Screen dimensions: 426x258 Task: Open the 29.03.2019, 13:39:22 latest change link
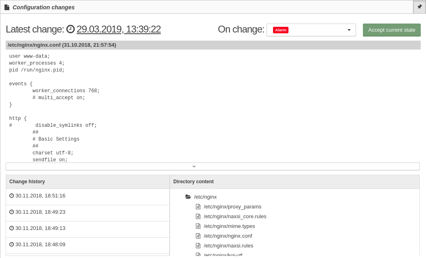(x=119, y=29)
